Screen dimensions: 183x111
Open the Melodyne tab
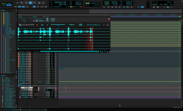[26, 110]
